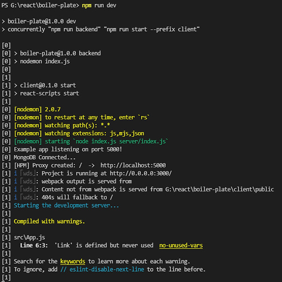Viewport: 282px width, 282px height.
Task: Click the 'watching extensions: js,mjs,json' line
Action: click(79, 133)
